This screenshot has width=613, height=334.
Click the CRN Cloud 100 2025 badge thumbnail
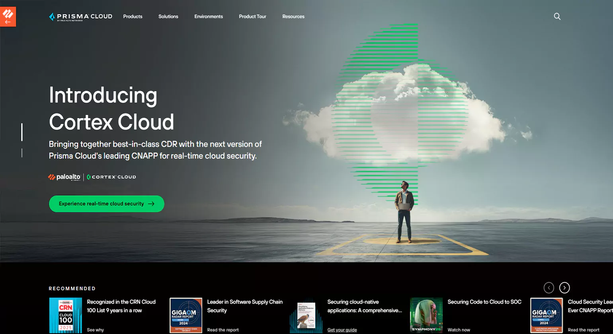tap(65, 315)
